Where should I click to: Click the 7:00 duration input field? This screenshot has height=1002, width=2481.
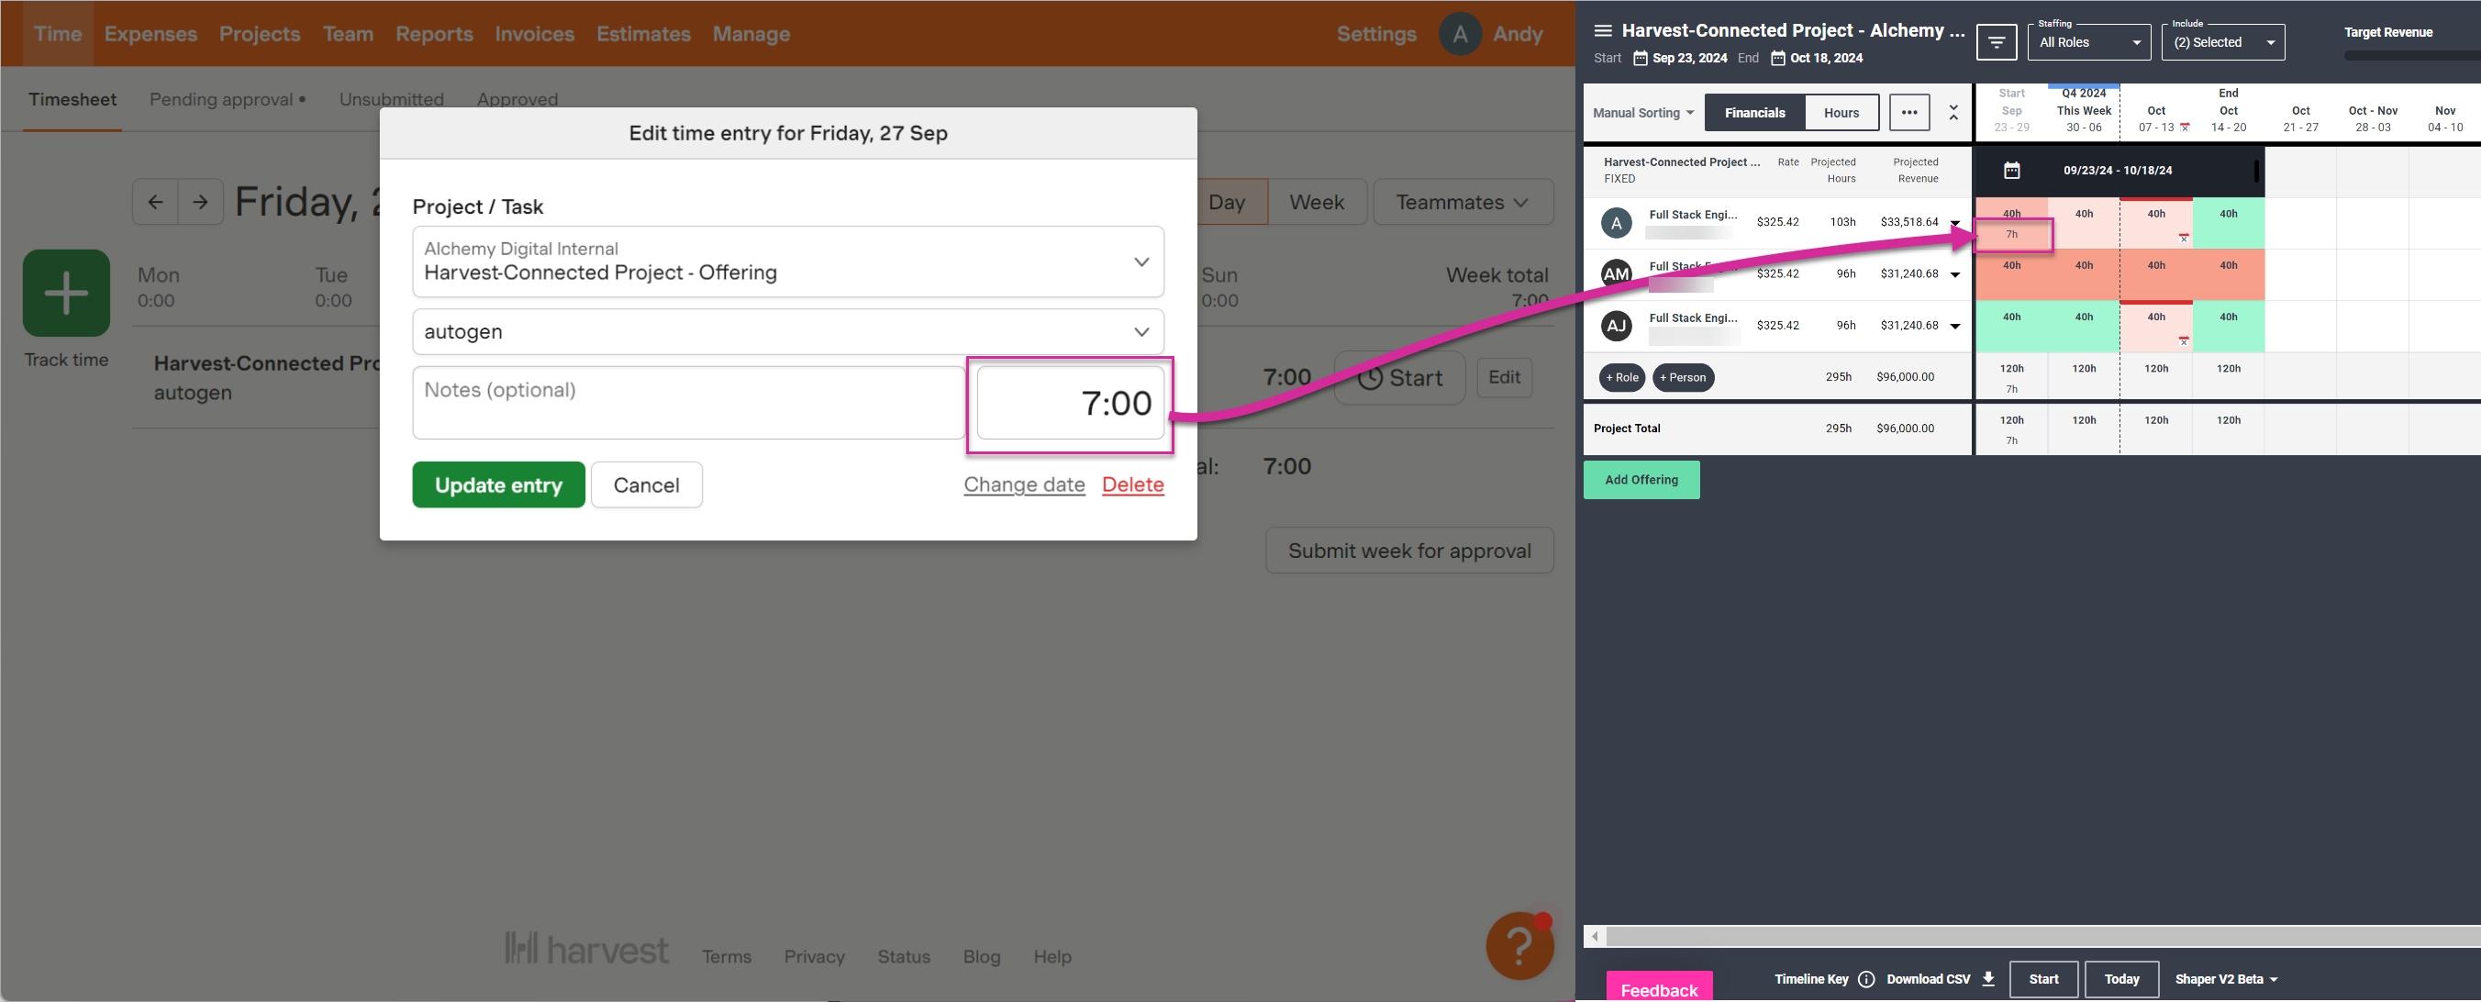point(1070,403)
